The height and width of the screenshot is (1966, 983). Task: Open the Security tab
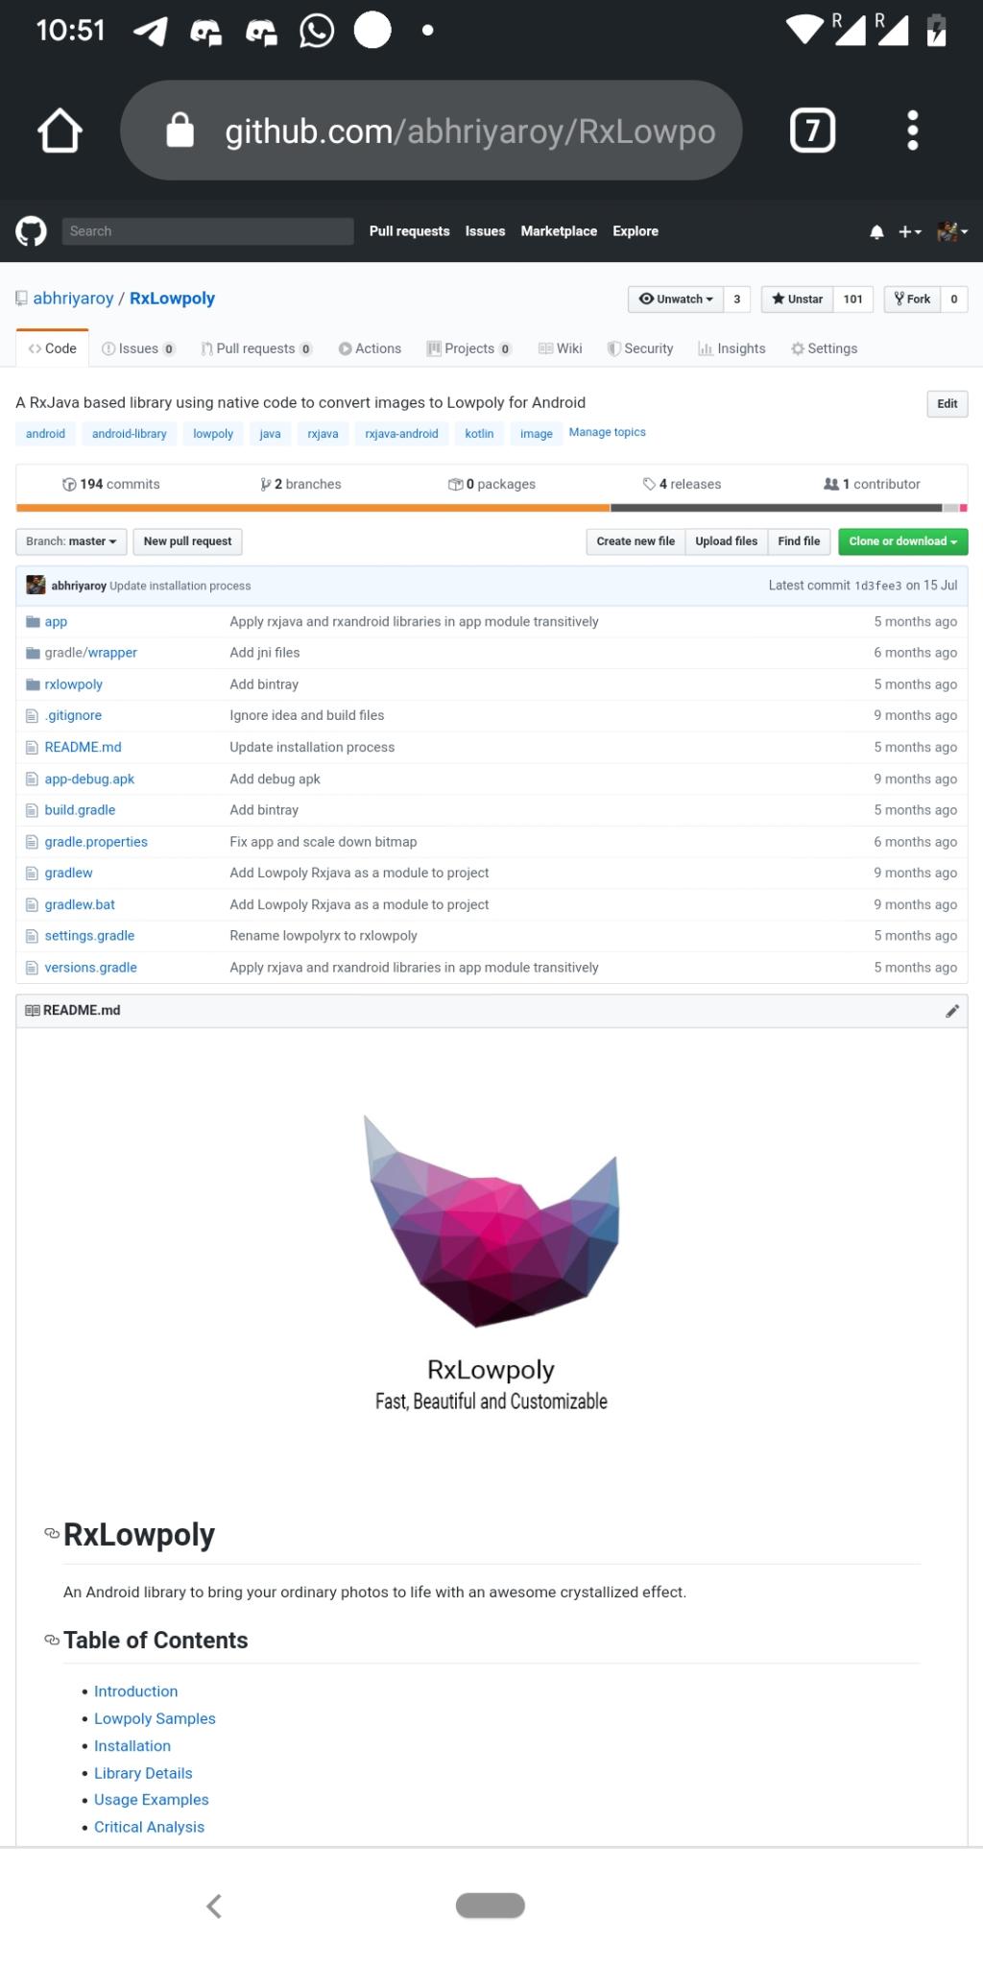640,348
